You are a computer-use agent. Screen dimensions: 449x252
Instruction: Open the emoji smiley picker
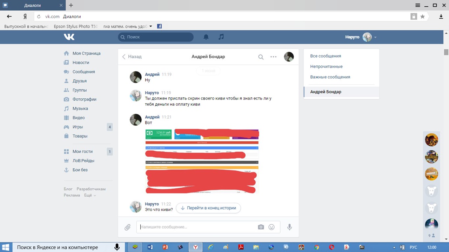pyautogui.click(x=272, y=227)
